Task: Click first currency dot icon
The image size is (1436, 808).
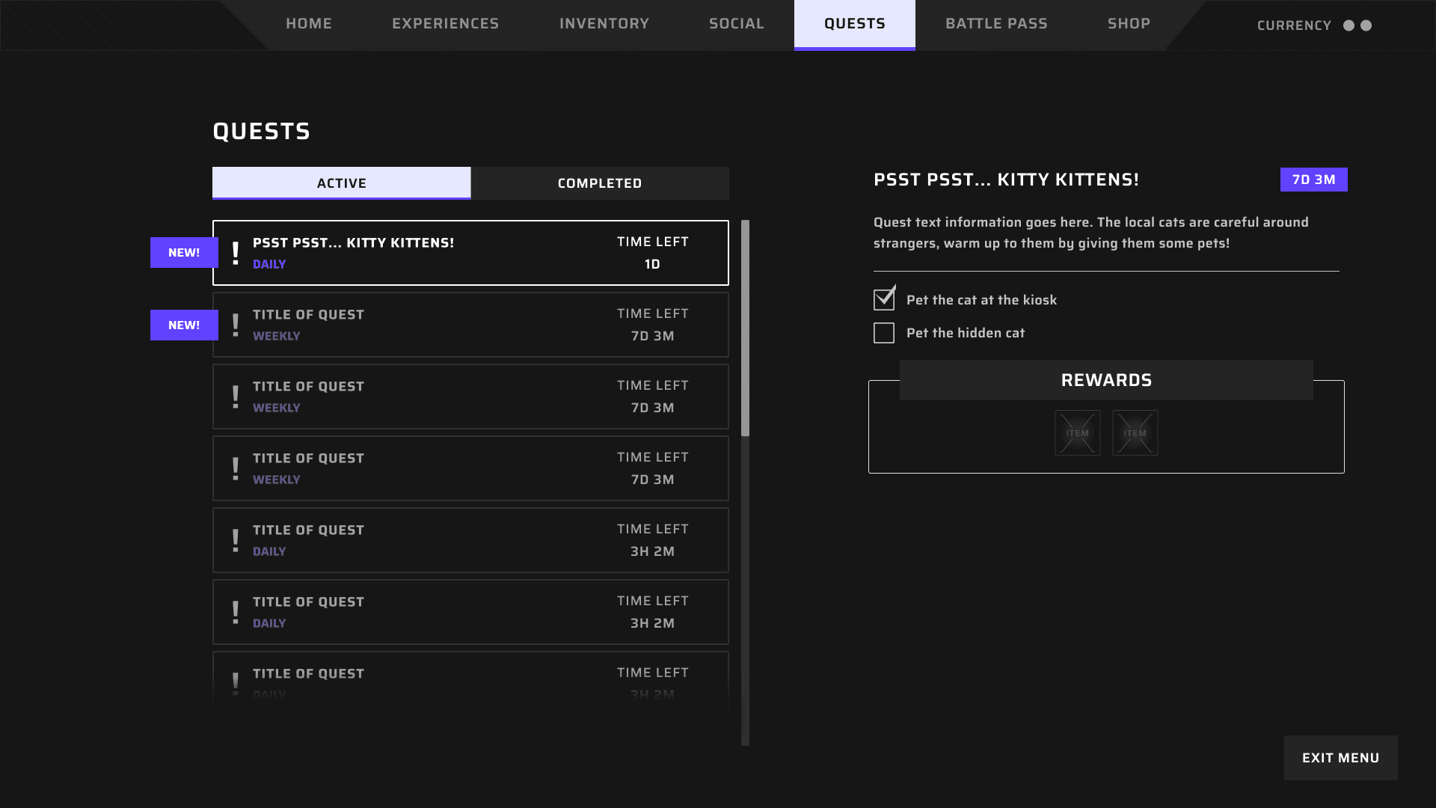Action: tap(1348, 25)
